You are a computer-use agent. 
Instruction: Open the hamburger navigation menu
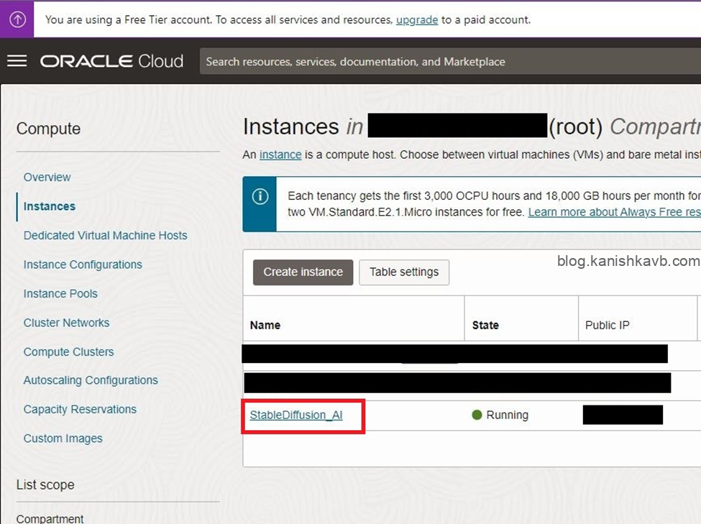[x=17, y=61]
